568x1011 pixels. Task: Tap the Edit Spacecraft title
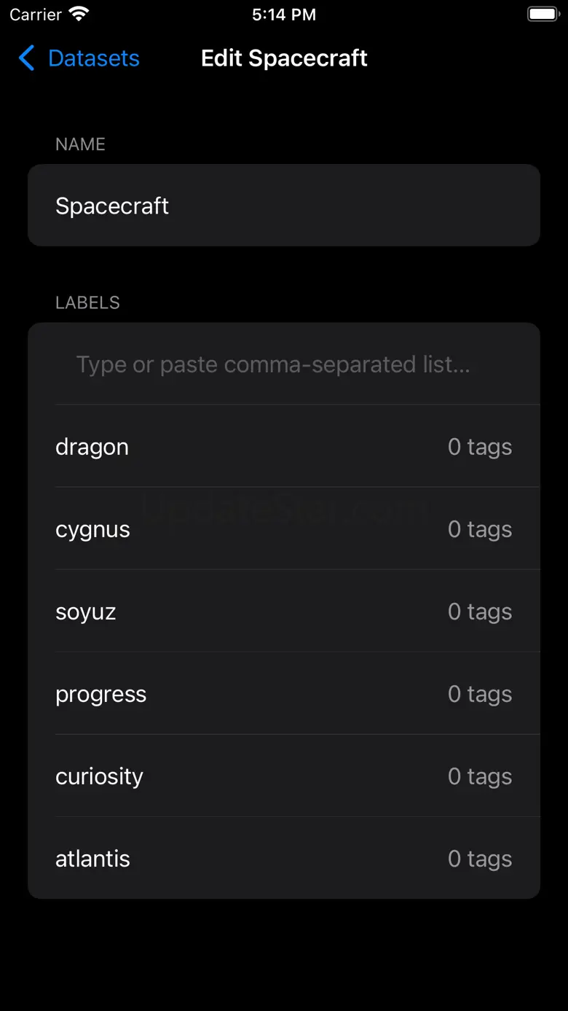coord(284,58)
